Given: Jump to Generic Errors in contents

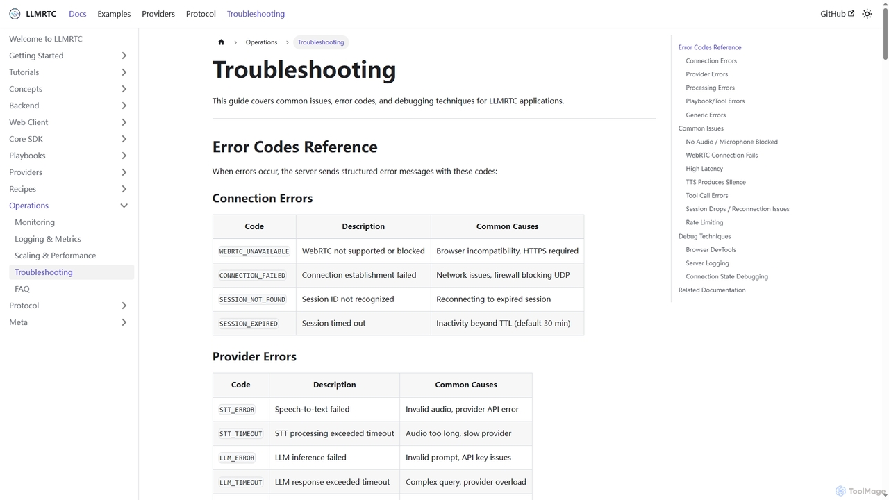Looking at the screenshot, I should click(x=706, y=115).
